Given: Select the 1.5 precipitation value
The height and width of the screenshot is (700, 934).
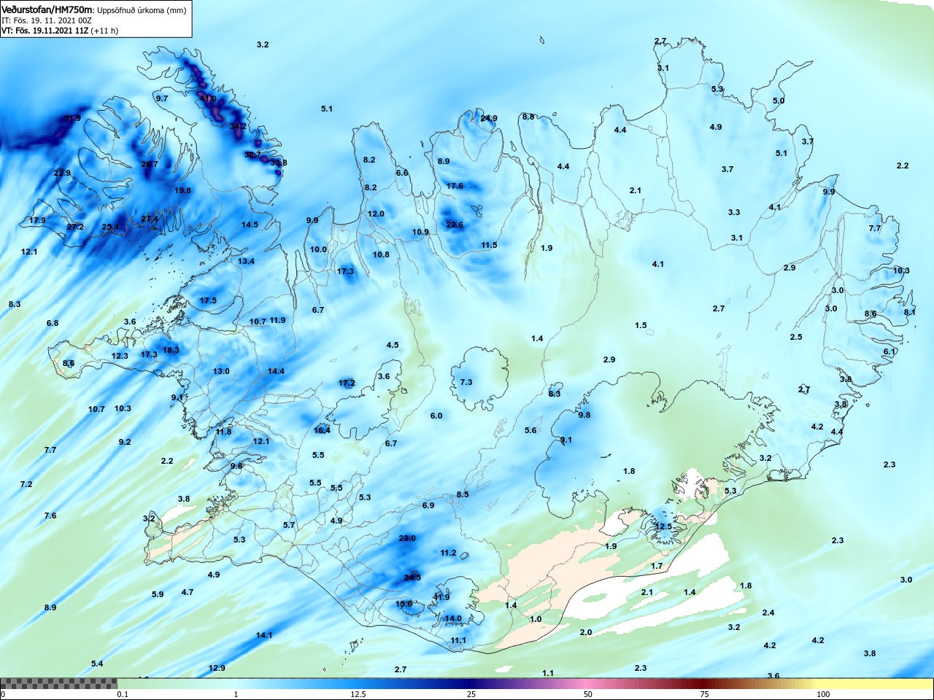Looking at the screenshot, I should coord(641,325).
